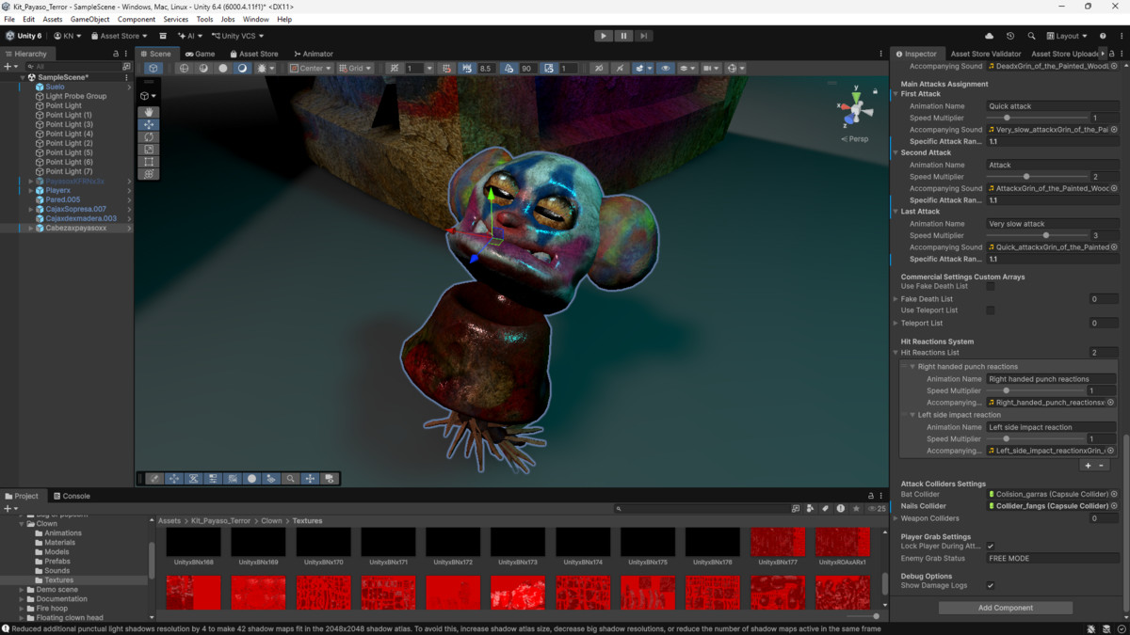Open the Undo History icon
Viewport: 1130px width, 635px height.
tap(1010, 36)
